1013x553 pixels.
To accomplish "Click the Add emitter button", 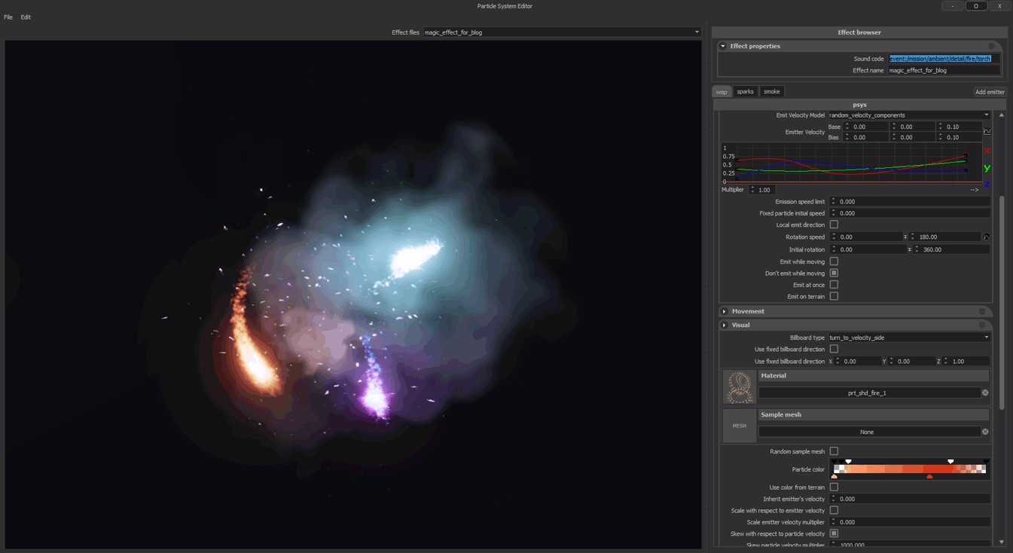I will (x=989, y=92).
